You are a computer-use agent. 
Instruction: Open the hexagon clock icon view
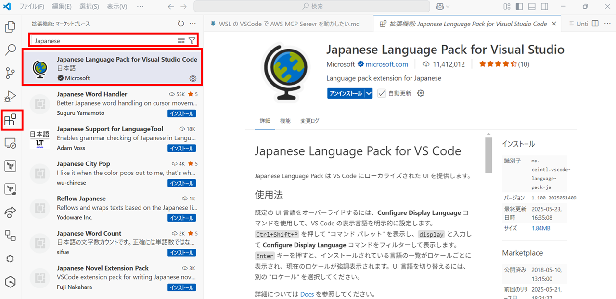[10, 282]
